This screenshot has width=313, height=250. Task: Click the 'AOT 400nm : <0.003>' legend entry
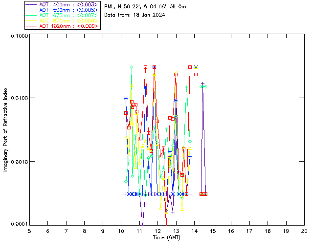[62, 4]
